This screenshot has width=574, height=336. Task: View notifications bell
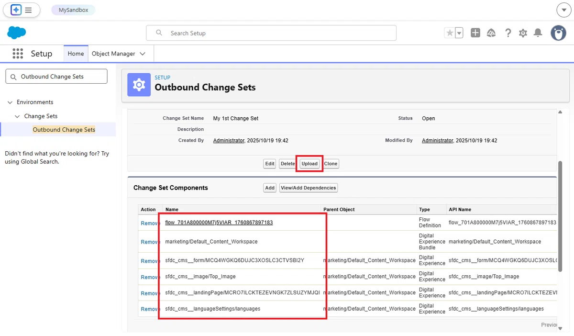(x=538, y=33)
